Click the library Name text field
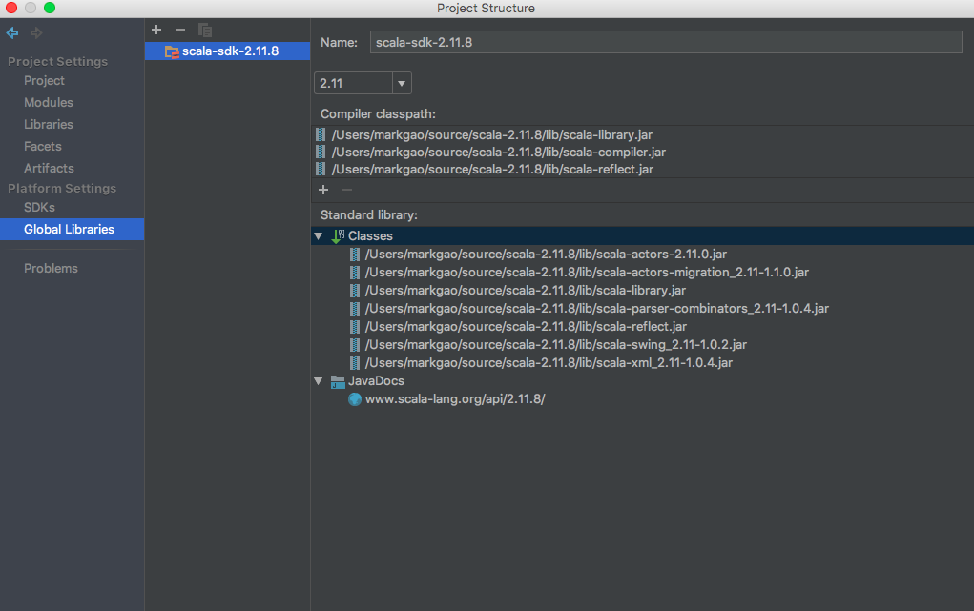974x611 pixels. coord(666,42)
